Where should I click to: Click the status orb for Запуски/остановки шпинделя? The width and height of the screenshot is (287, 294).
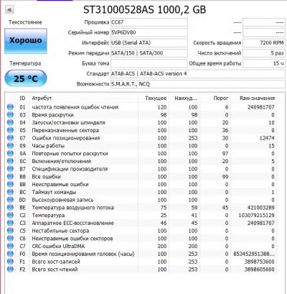click(10, 122)
